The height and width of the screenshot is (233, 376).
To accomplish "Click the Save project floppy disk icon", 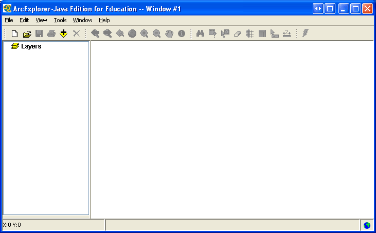I will pos(39,34).
